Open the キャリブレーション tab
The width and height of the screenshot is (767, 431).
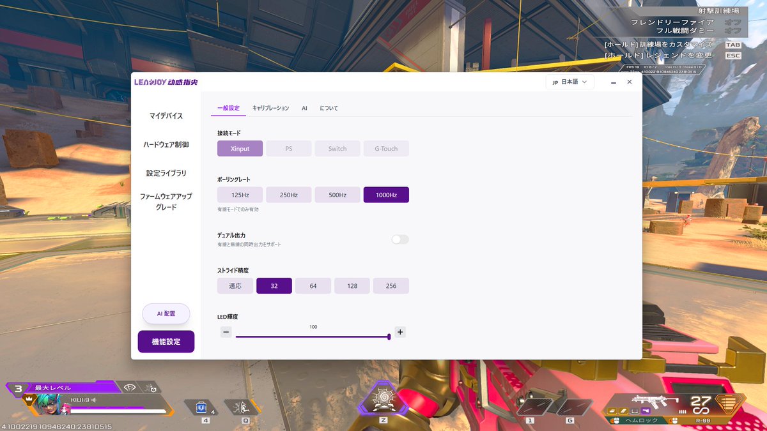pyautogui.click(x=270, y=108)
